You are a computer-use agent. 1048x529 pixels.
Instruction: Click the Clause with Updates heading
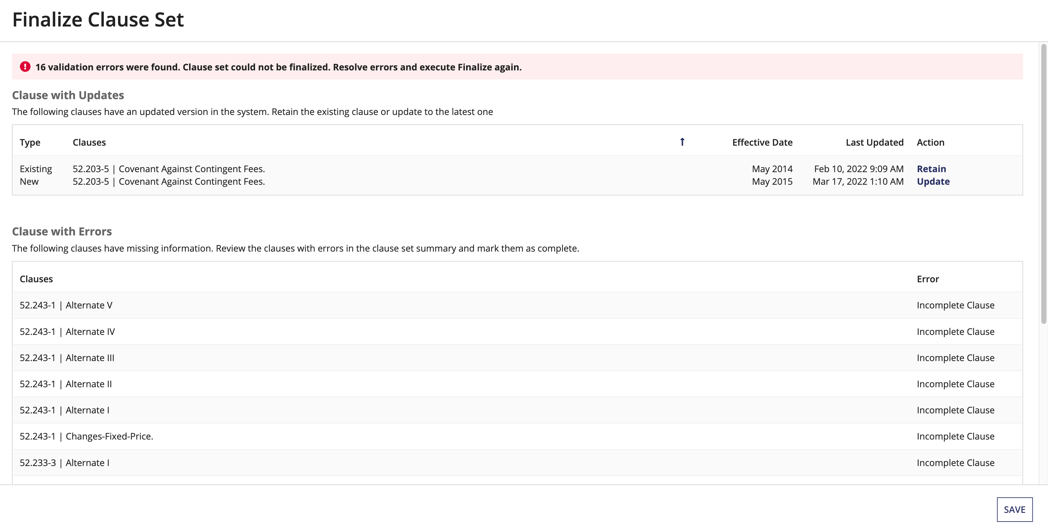click(68, 95)
